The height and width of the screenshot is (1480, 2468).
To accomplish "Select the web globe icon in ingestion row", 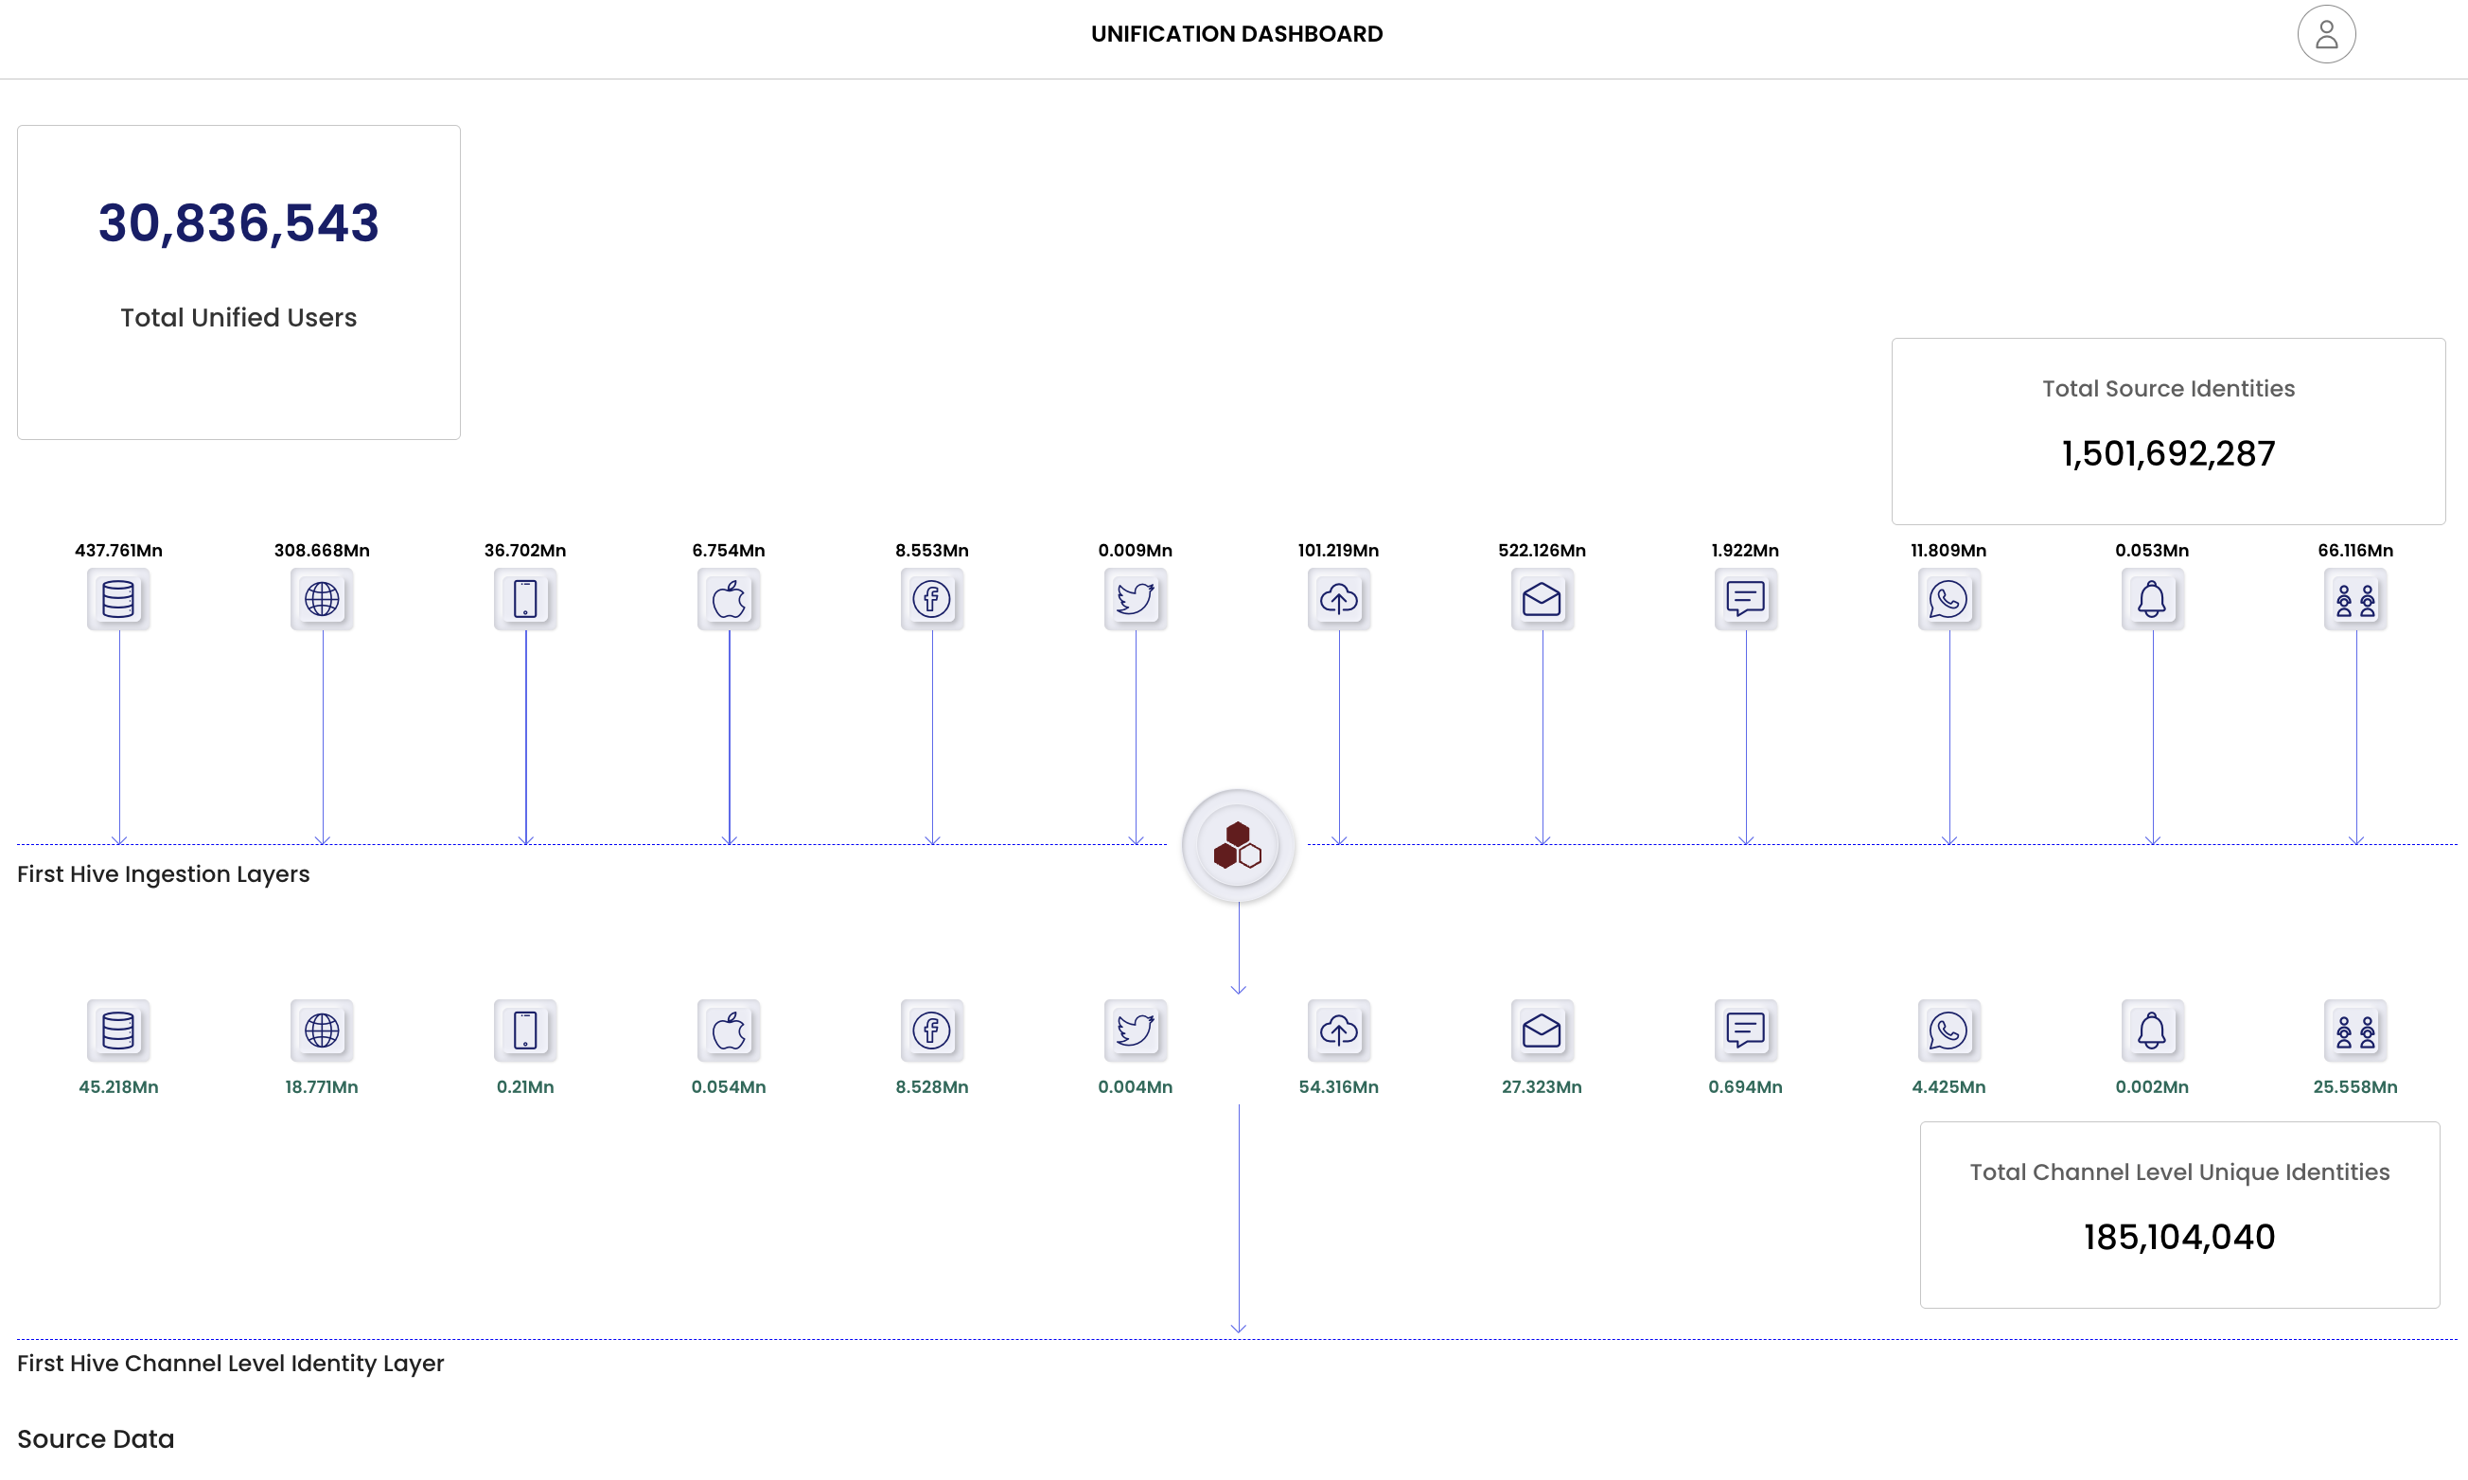I will coord(322,599).
